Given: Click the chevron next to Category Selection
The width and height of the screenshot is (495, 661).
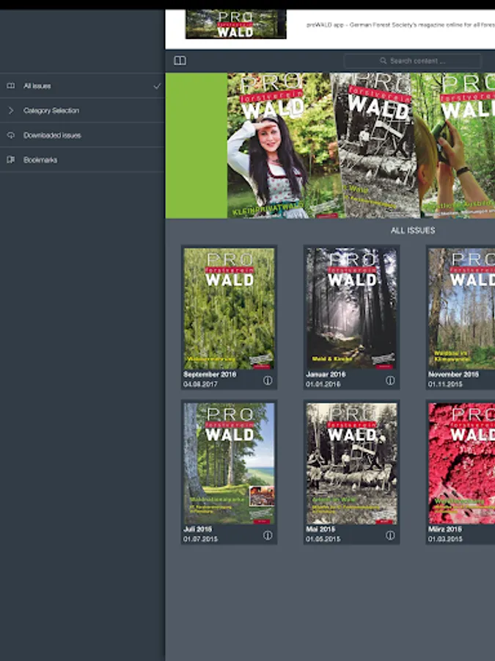Looking at the screenshot, I should click(11, 110).
